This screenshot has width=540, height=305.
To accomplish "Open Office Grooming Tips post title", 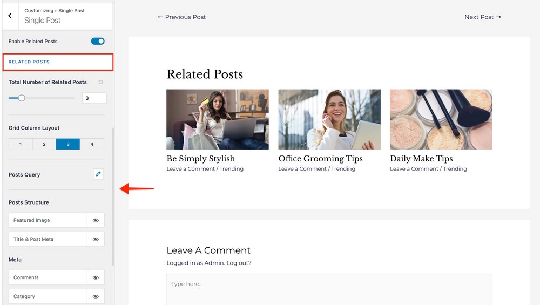I will (320, 158).
